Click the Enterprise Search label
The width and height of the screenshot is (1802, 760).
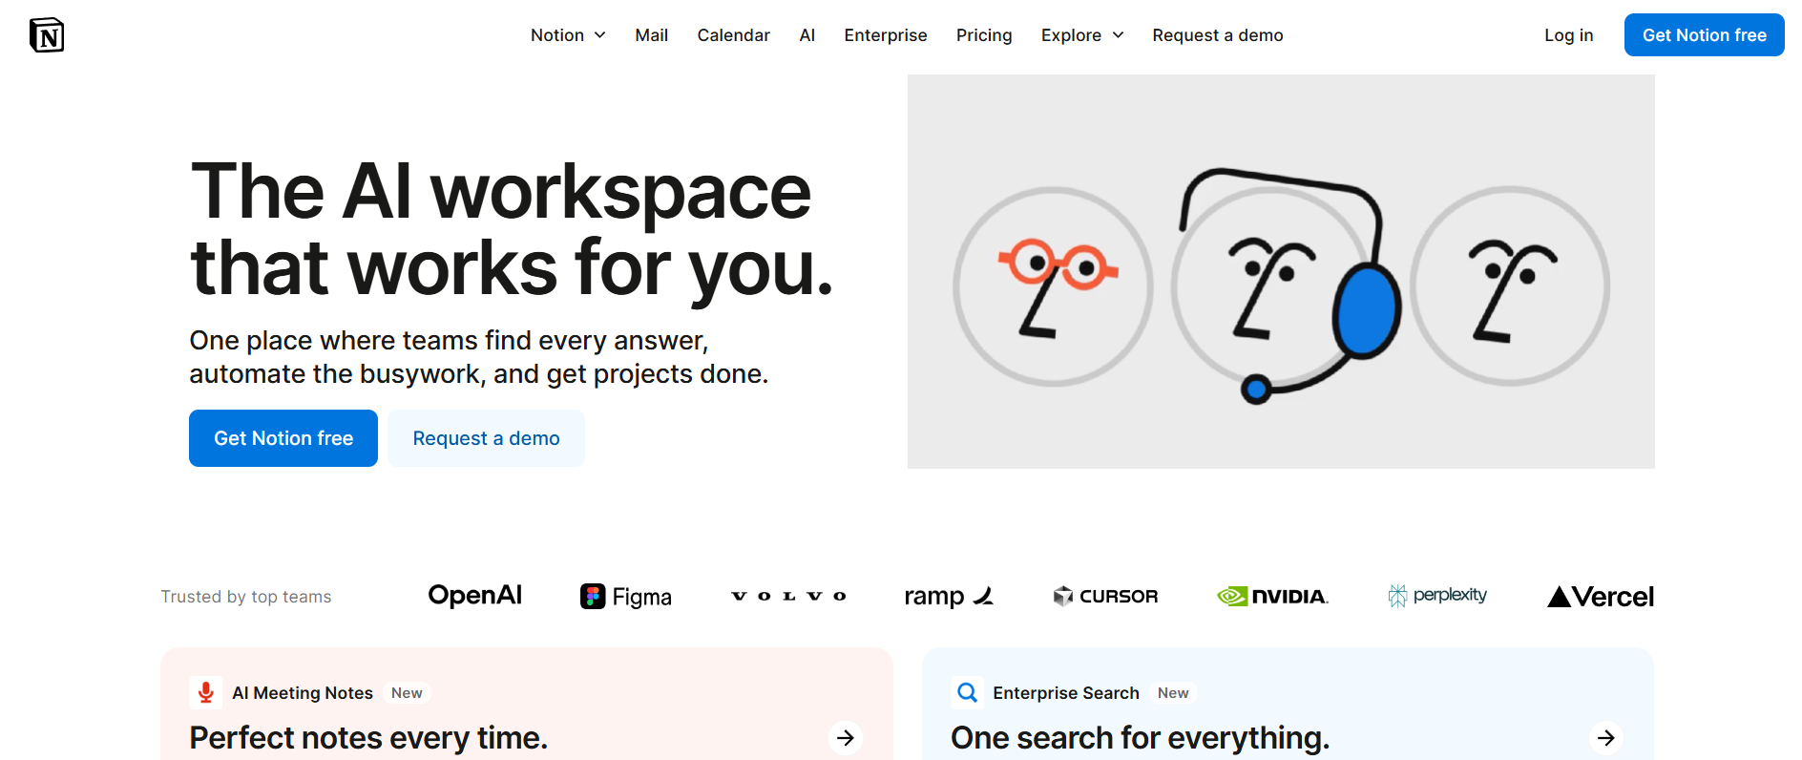[x=1066, y=693]
